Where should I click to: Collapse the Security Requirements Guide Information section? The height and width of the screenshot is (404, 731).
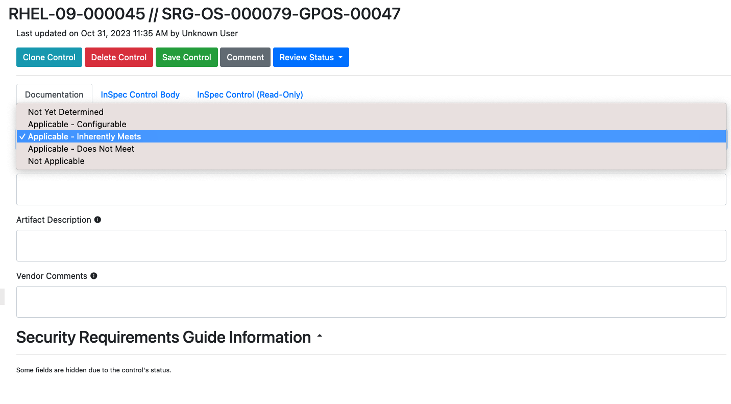point(320,337)
